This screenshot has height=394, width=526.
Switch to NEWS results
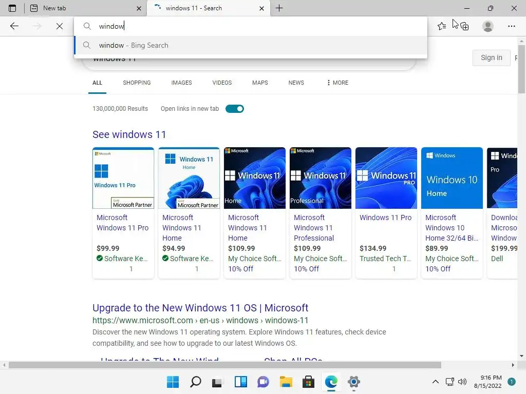(x=296, y=83)
